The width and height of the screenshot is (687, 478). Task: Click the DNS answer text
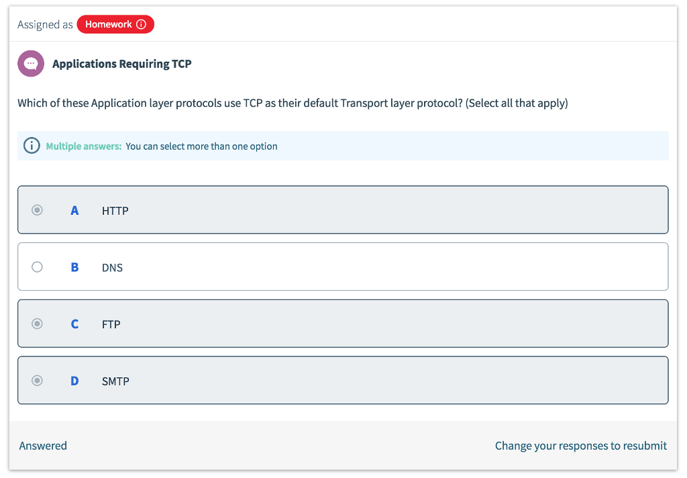coord(113,268)
